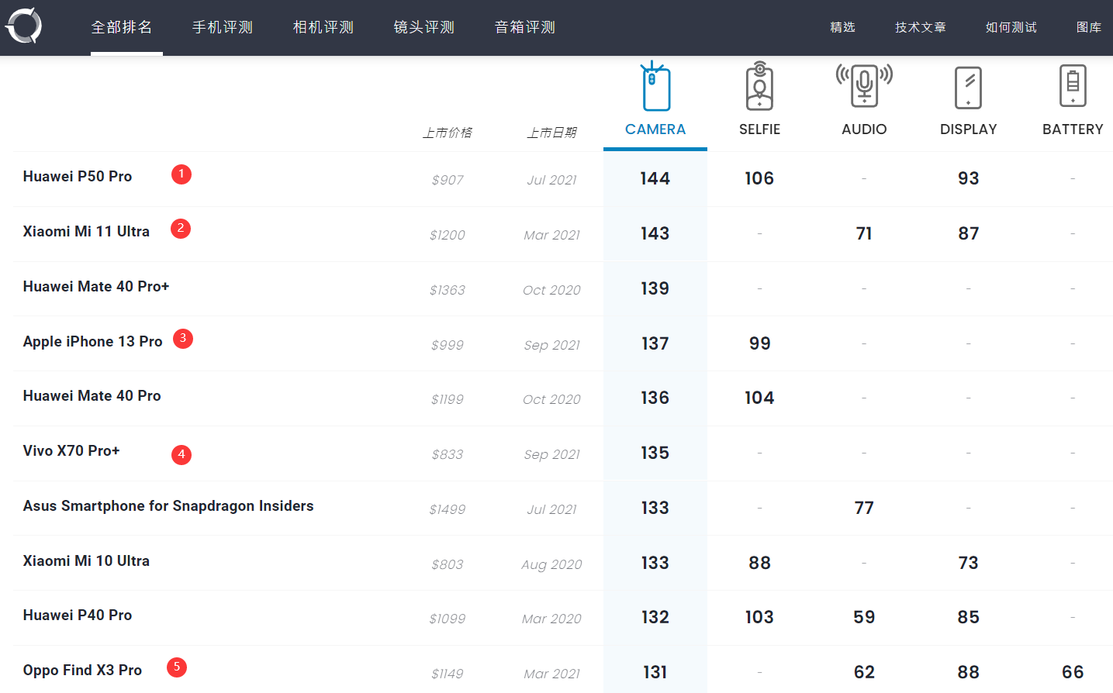The image size is (1113, 693).
Task: Click display score 88 for Oppo Find X3 Pro
Action: [968, 673]
